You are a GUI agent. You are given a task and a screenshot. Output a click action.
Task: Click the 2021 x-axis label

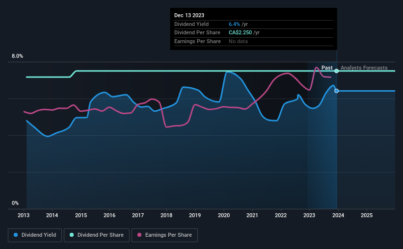pos(252,215)
